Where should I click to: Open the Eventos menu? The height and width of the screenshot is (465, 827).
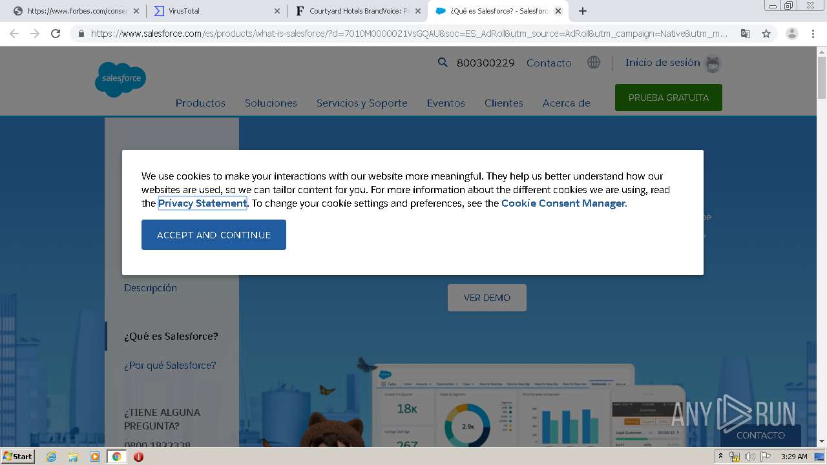[446, 103]
